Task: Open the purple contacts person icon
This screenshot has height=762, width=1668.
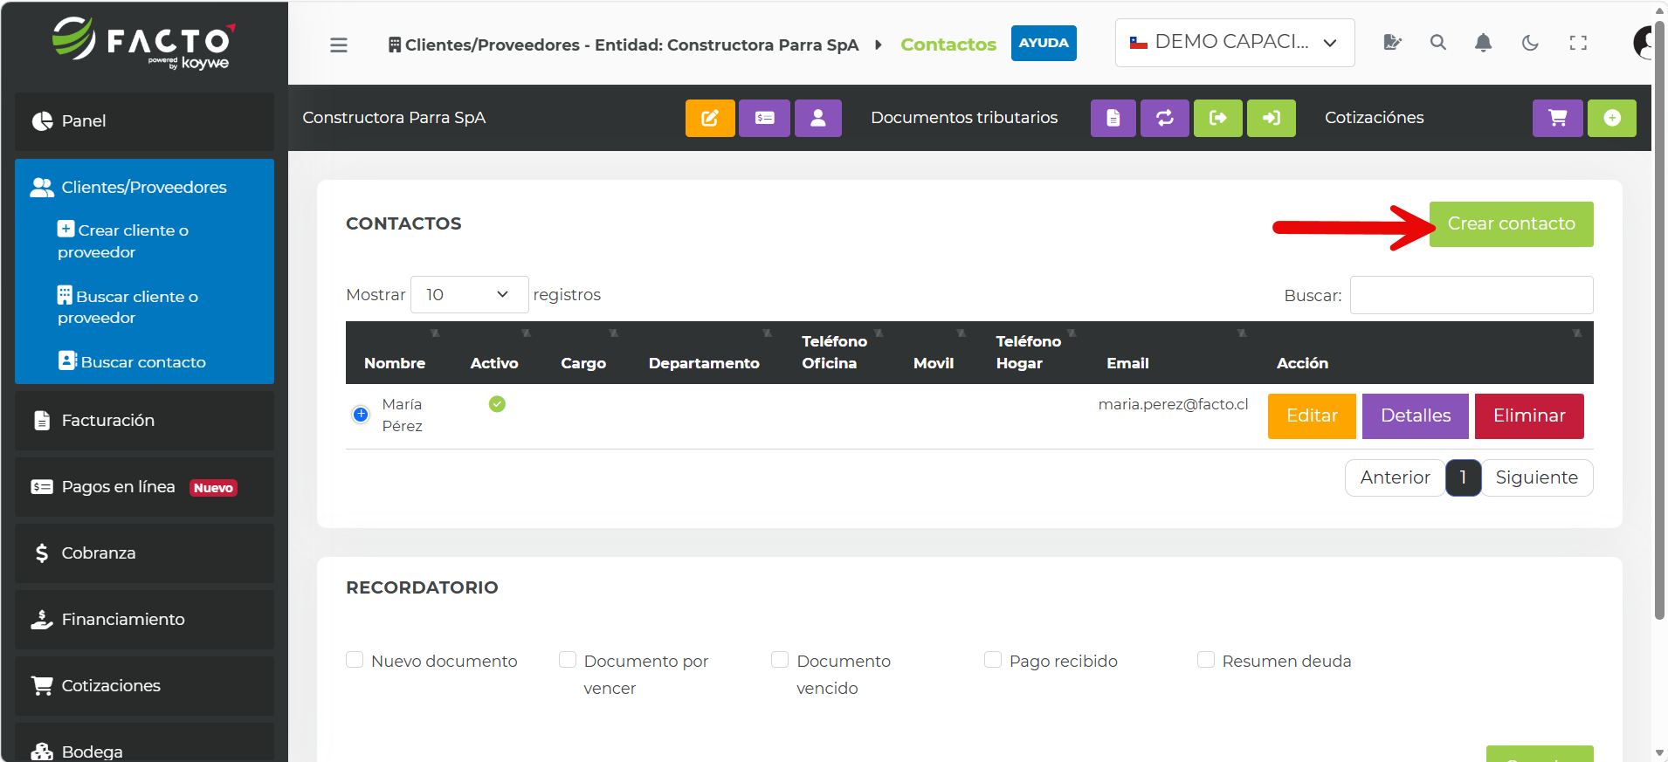Action: [818, 118]
